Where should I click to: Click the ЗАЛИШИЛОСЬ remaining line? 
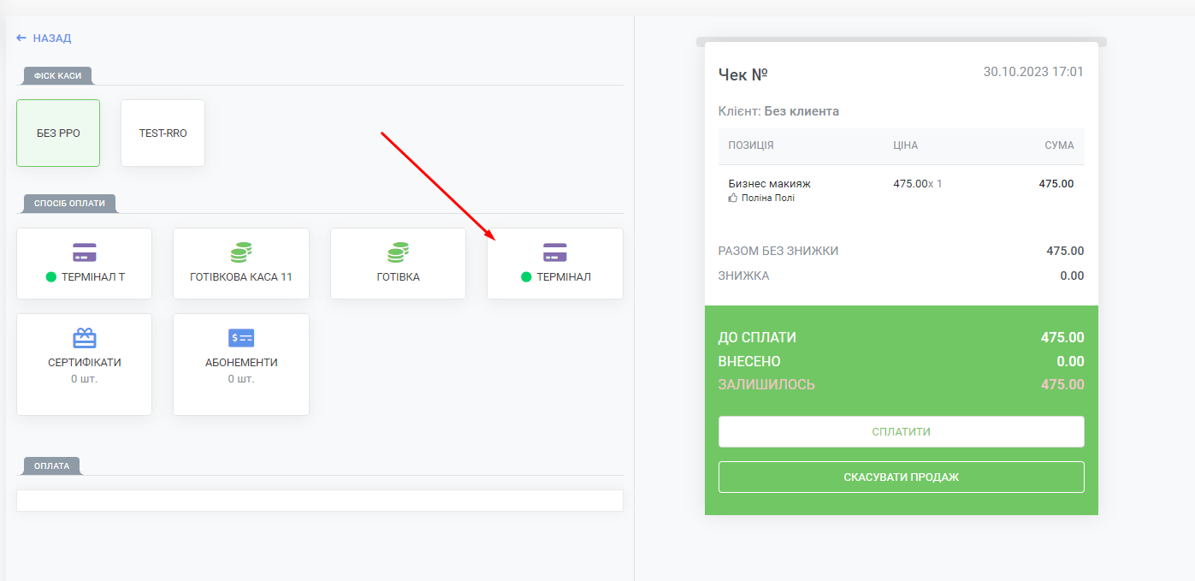(902, 384)
